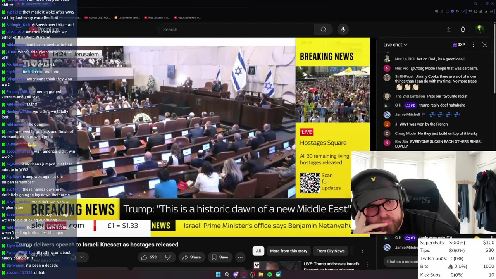Image resolution: width=496 pixels, height=279 pixels.
Task: Switch to Raja Jackson Is A... browser tab
Action: pyautogui.click(x=157, y=17)
